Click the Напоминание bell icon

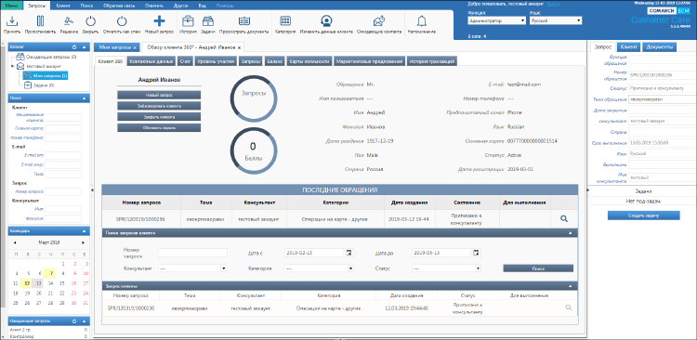point(421,20)
